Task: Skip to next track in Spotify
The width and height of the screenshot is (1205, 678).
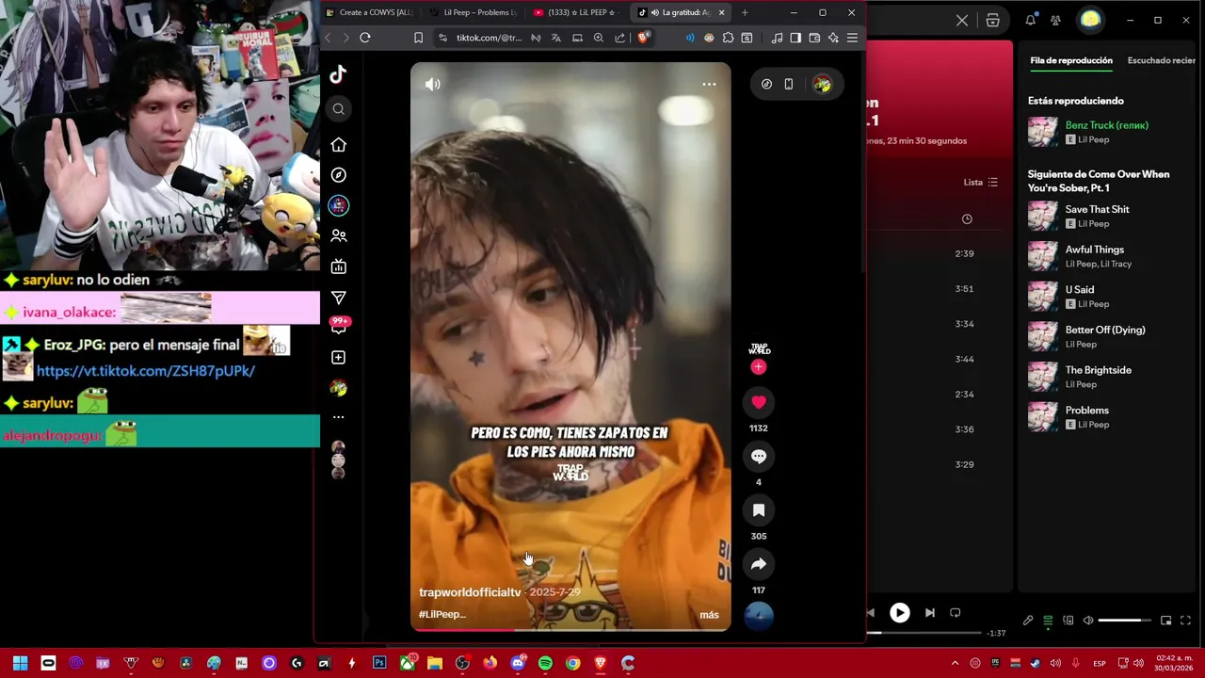Action: point(929,613)
